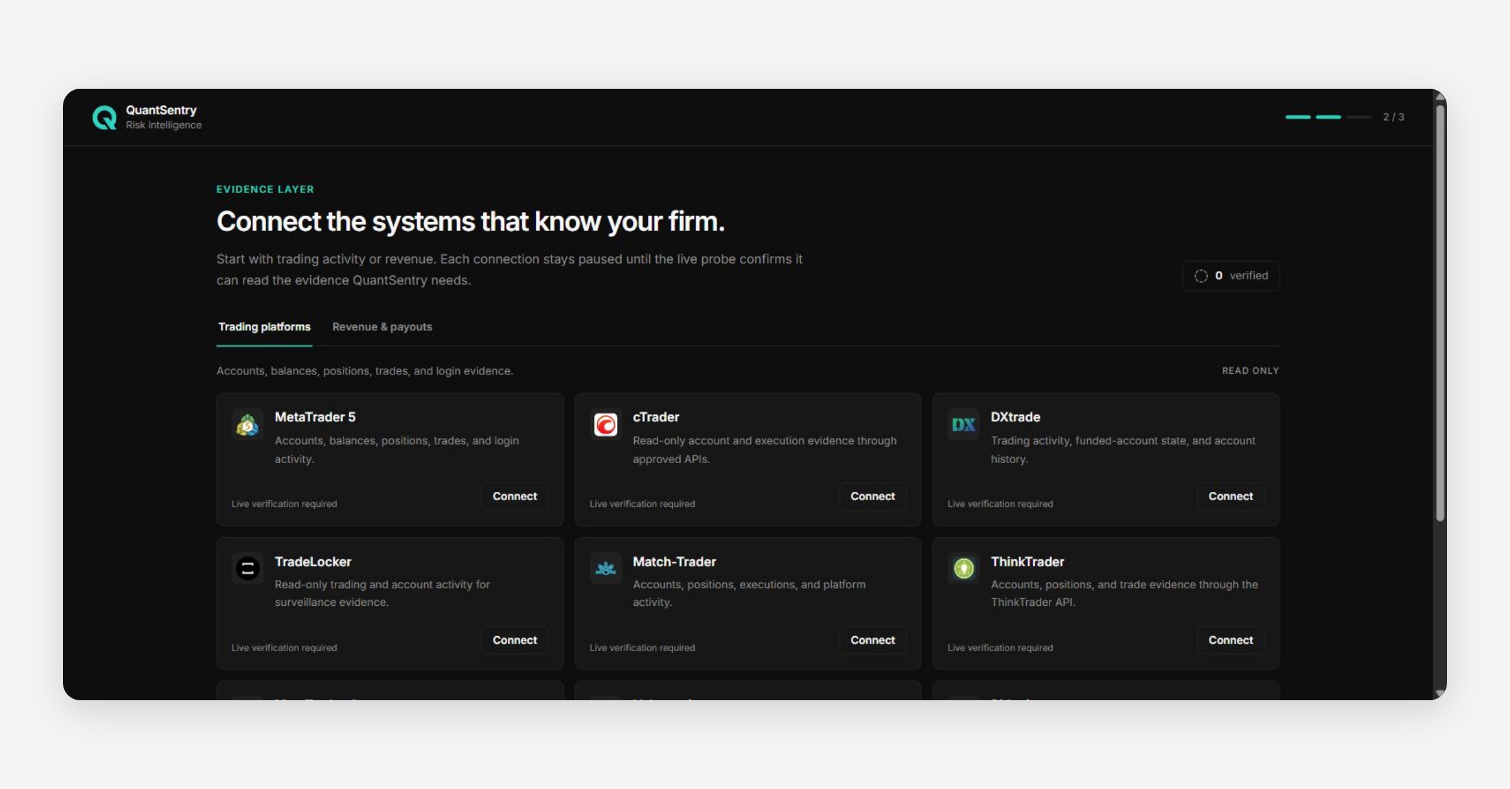Click the QuantSentry brand name

coord(161,110)
